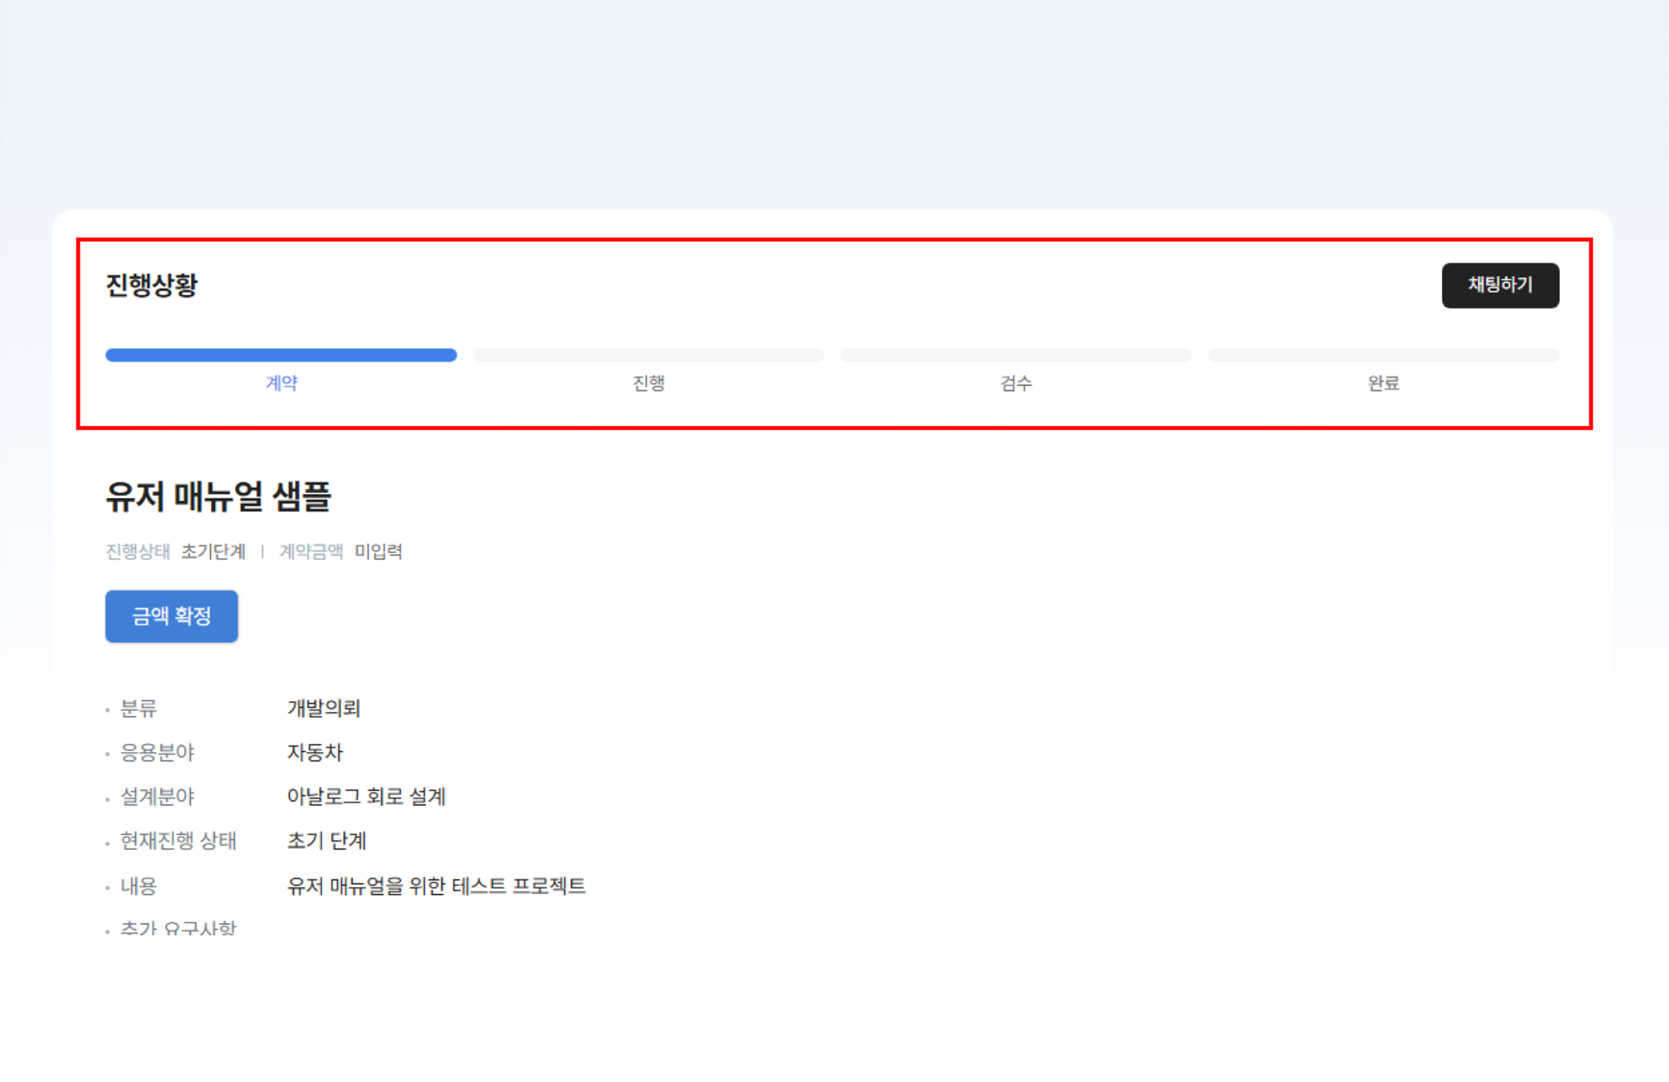Click the 미입력 contract amount value
1669x1082 pixels.
click(x=379, y=552)
